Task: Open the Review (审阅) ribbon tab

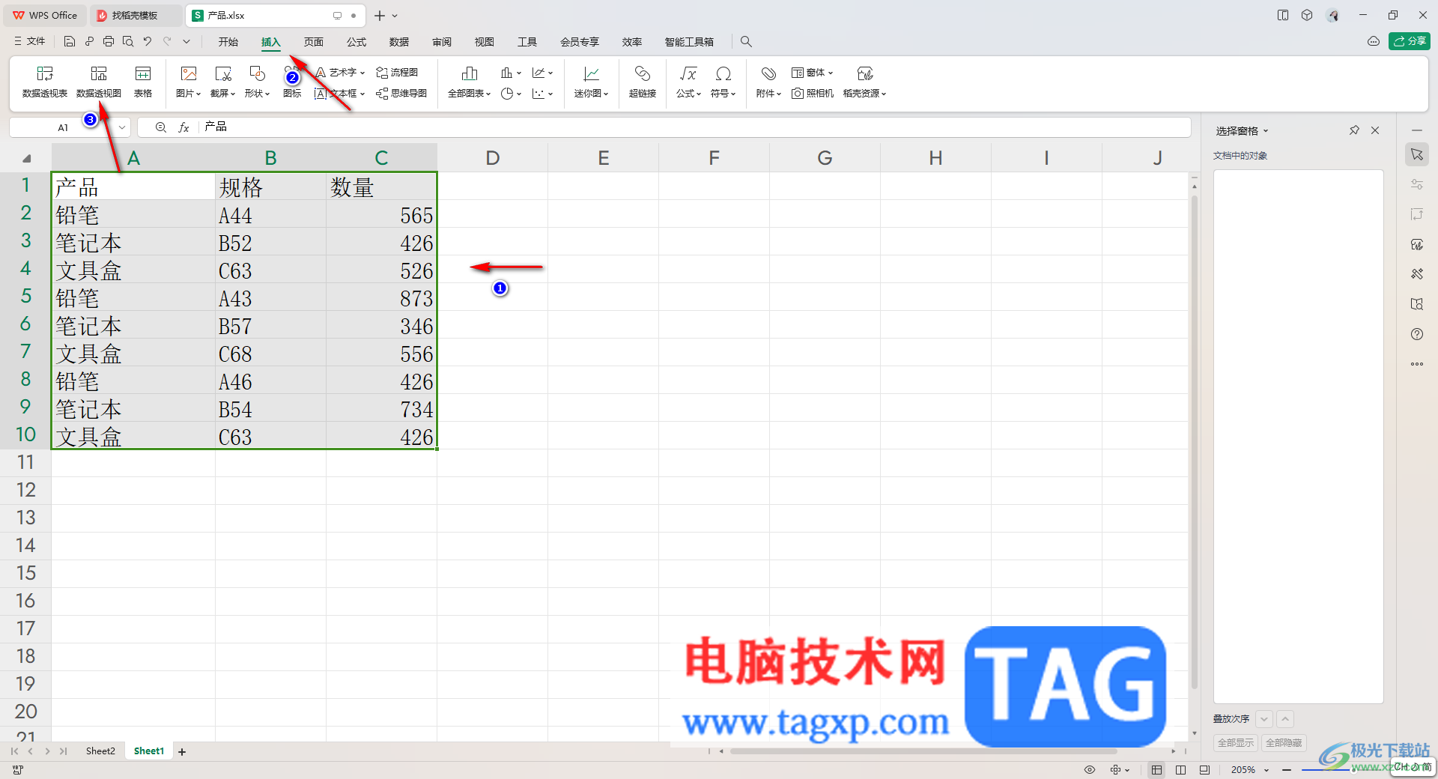Action: [x=442, y=42]
